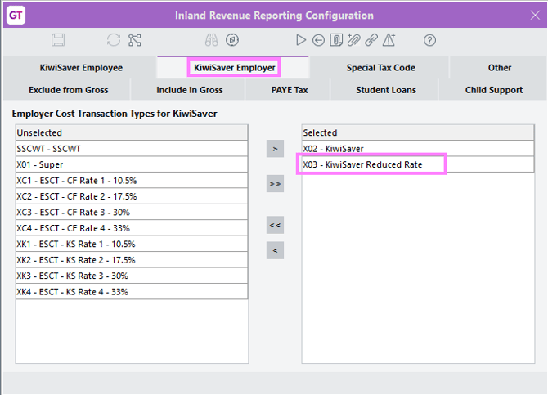
Task: Switch to KiwiSaver Employee tab
Action: coord(80,68)
